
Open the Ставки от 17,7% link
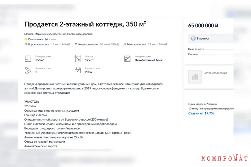tap(201, 113)
